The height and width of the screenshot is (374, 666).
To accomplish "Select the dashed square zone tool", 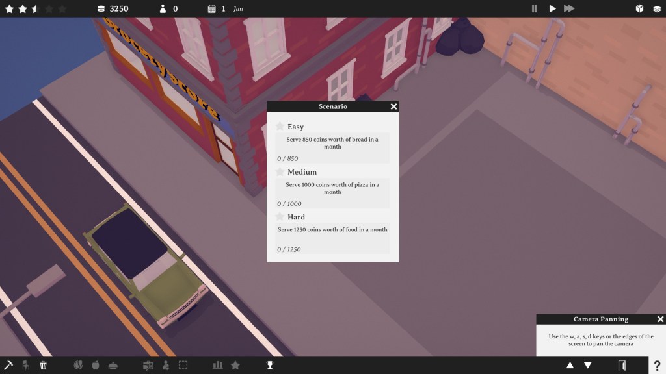I will [183, 365].
